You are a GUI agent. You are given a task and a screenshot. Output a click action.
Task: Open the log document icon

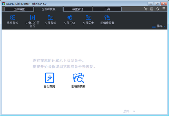pos(152,9)
